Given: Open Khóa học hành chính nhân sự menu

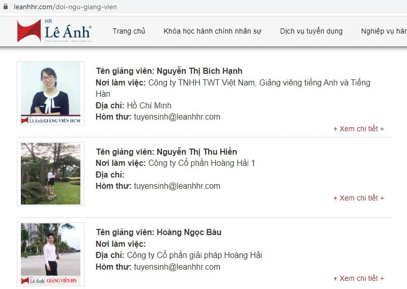Looking at the screenshot, I should tap(212, 31).
